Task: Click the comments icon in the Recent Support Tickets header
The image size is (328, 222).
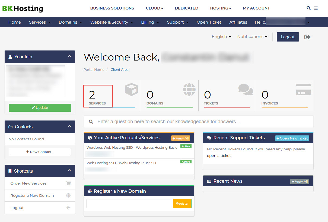Action: coord(209,138)
